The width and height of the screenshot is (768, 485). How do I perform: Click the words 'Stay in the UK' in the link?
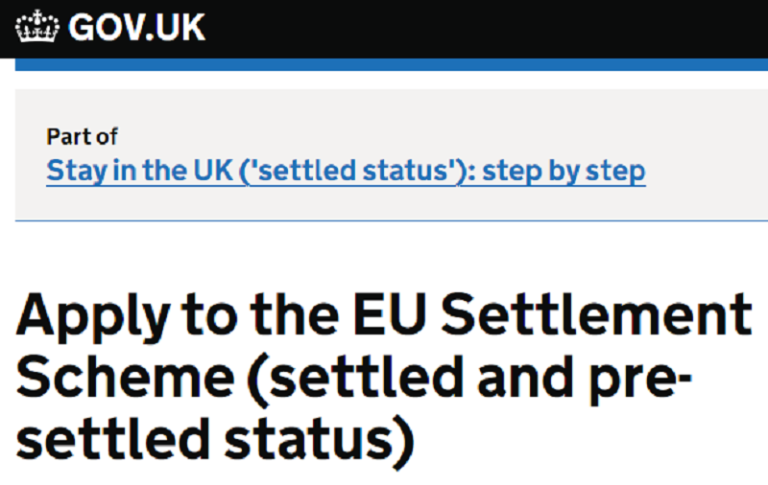(x=139, y=171)
